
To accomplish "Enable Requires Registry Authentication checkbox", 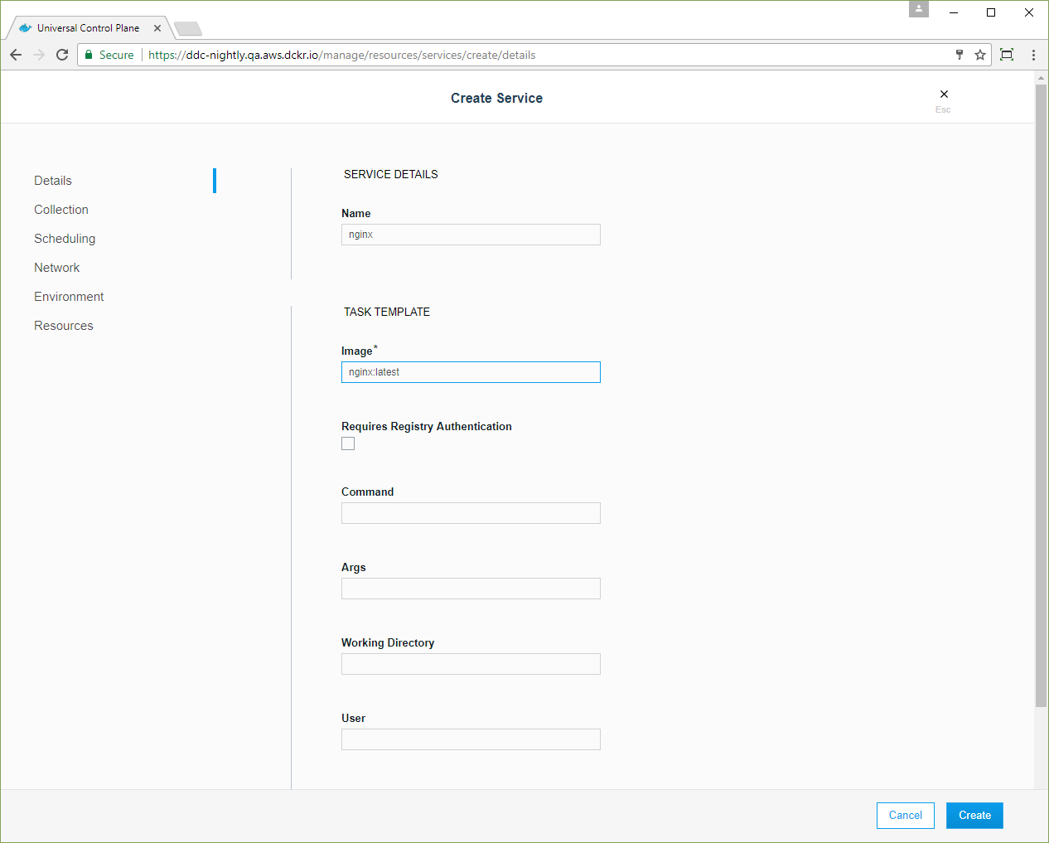I will (348, 443).
